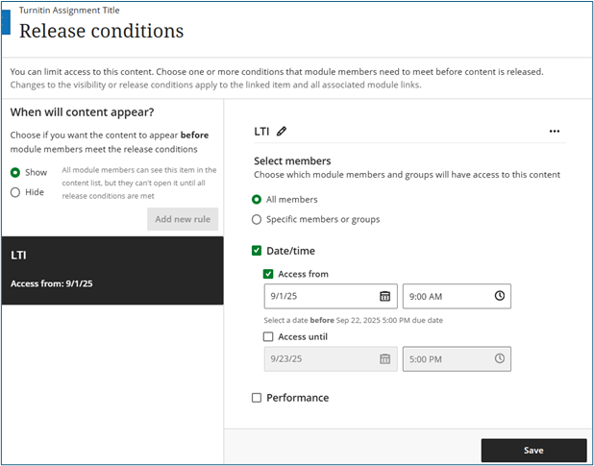Click the pencil edit icon beside LTI
Screen dimensions: 594x466
coord(282,132)
